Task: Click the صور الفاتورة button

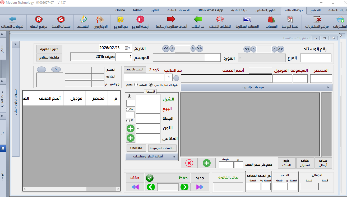Action: click(49, 49)
